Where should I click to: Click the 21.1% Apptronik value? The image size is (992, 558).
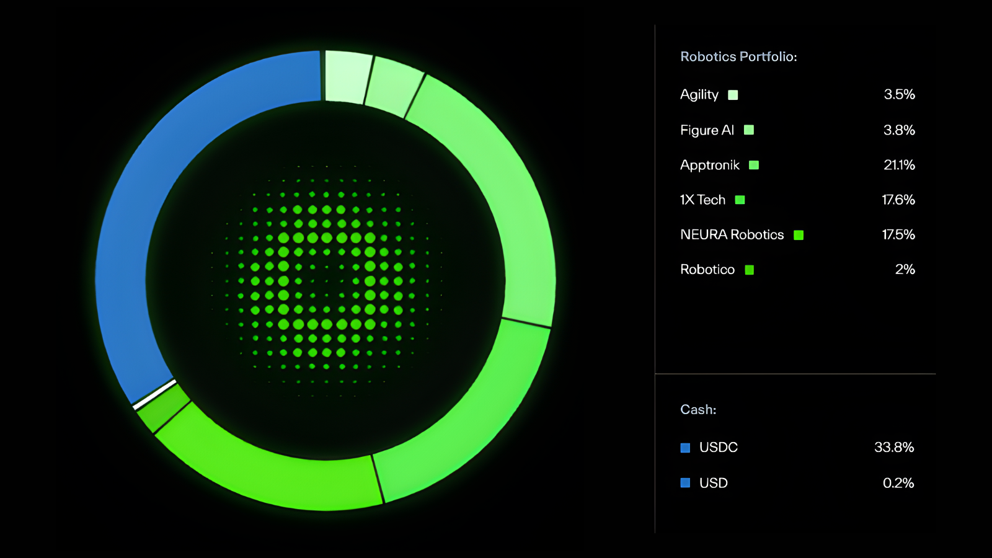point(899,165)
